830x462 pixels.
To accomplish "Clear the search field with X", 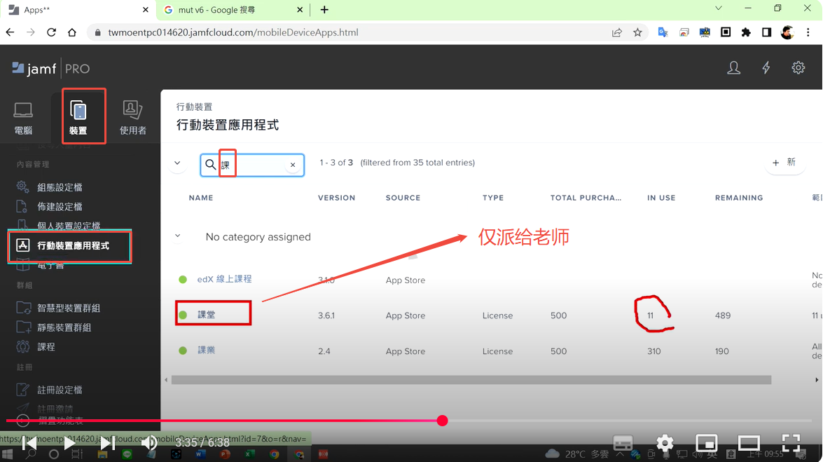I will coord(293,165).
